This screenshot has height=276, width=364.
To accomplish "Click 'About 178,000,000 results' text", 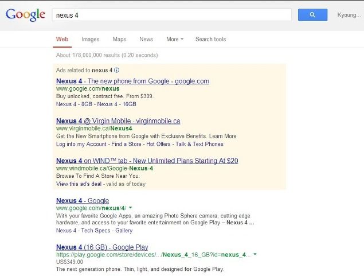I will [107, 55].
